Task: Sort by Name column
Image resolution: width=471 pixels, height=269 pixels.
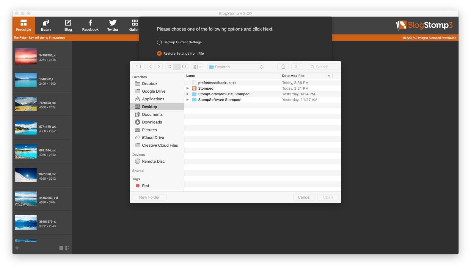Action: (231, 76)
